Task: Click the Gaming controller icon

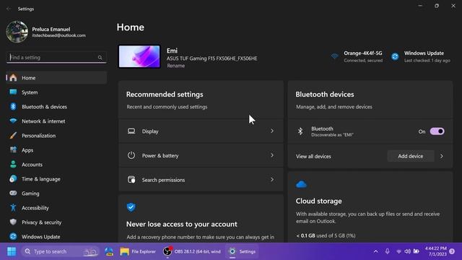Action: [13, 193]
